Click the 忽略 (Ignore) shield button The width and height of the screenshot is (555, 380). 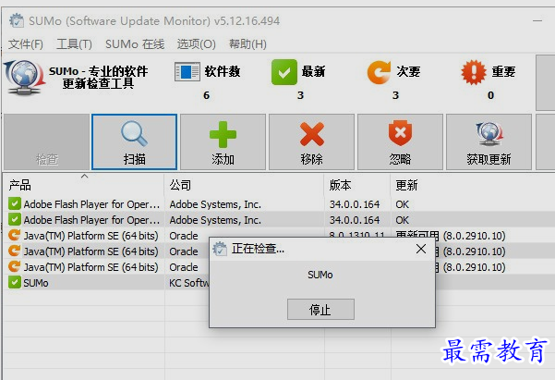coord(400,141)
